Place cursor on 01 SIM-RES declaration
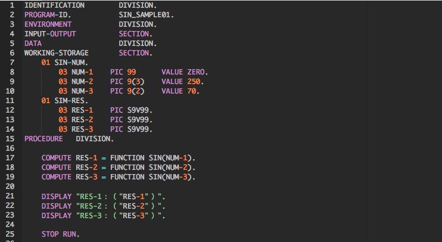The height and width of the screenshot is (242, 442). pyautogui.click(x=64, y=100)
